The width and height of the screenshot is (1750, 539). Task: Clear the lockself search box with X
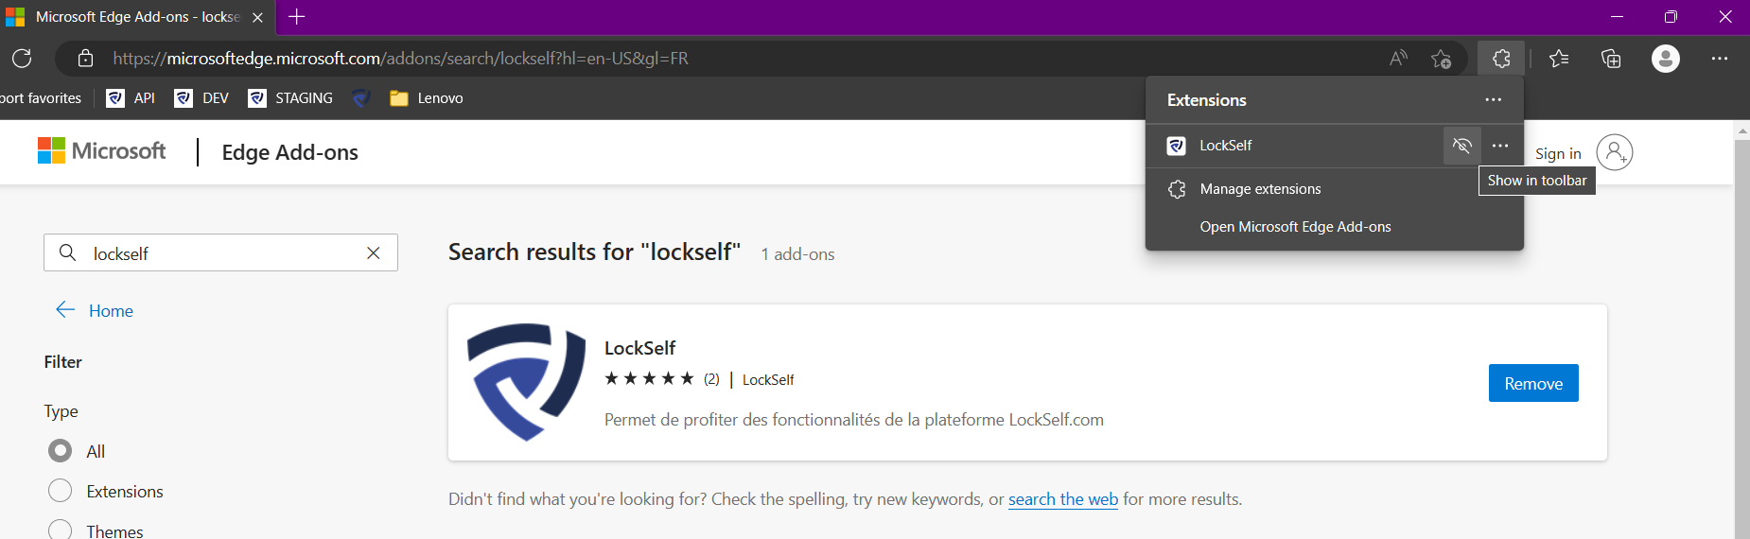374,252
